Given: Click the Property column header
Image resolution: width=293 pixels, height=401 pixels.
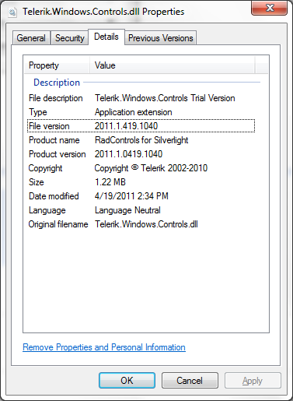Looking at the screenshot, I should [x=57, y=65].
